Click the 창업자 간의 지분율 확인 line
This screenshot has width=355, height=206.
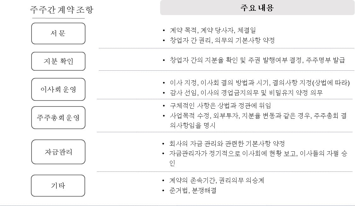[257, 60]
